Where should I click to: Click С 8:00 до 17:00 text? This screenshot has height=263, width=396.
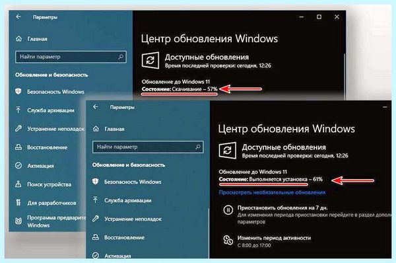pyautogui.click(x=254, y=245)
